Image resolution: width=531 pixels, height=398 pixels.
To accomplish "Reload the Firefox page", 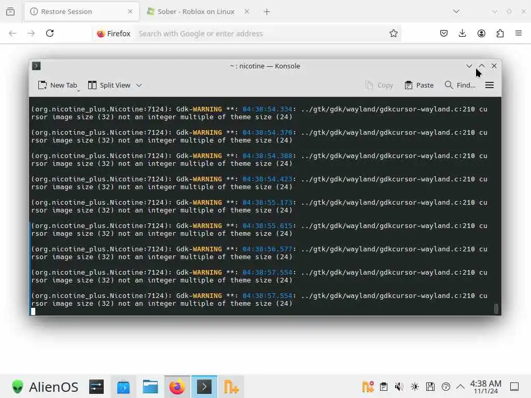I will (50, 33).
